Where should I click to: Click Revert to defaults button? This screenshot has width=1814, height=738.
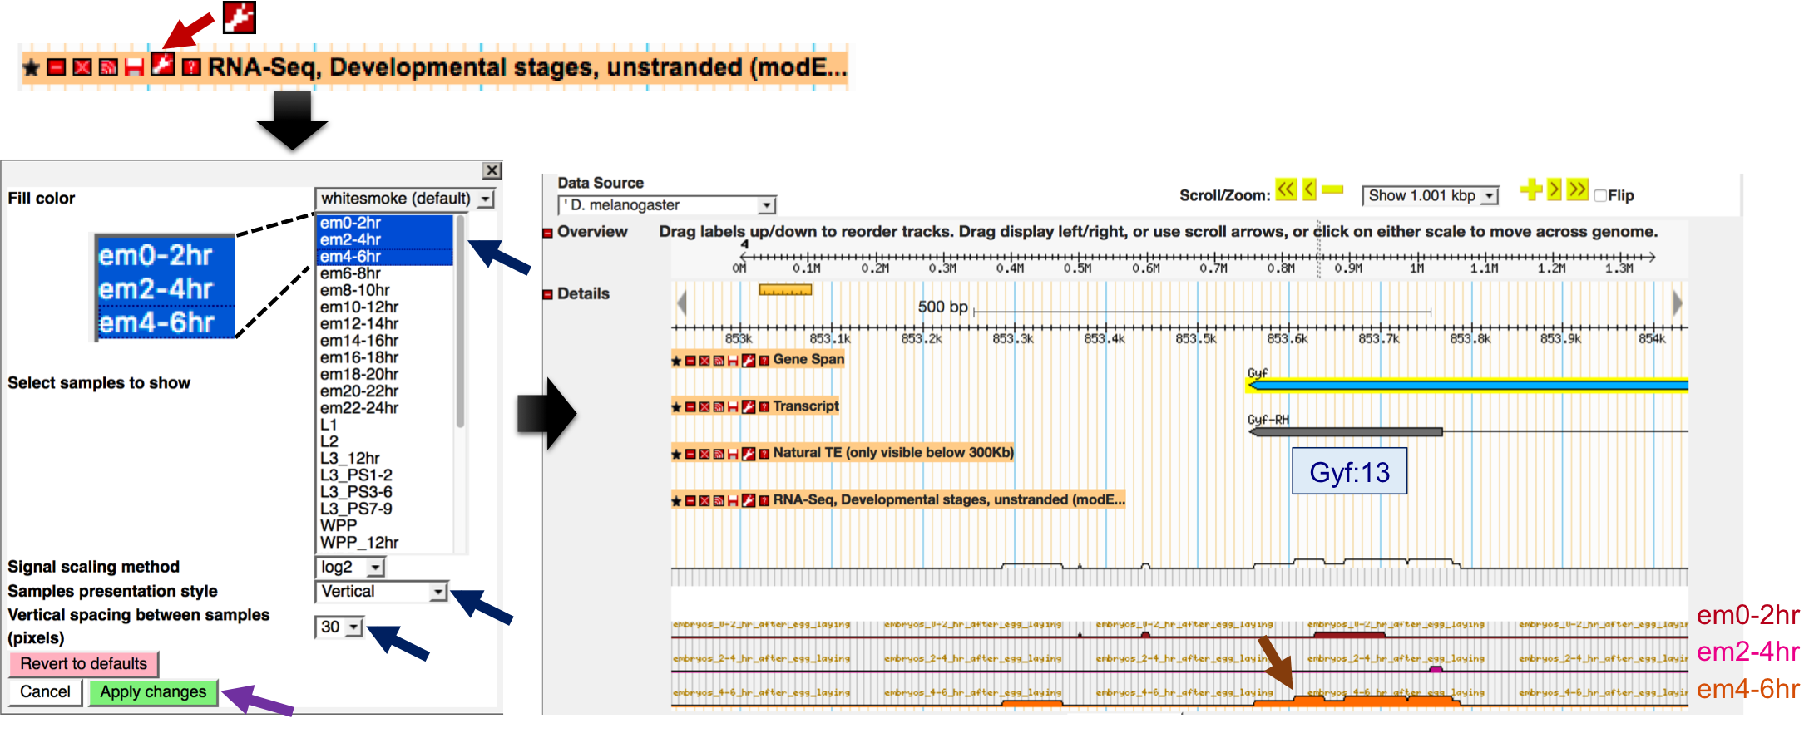coord(83,664)
